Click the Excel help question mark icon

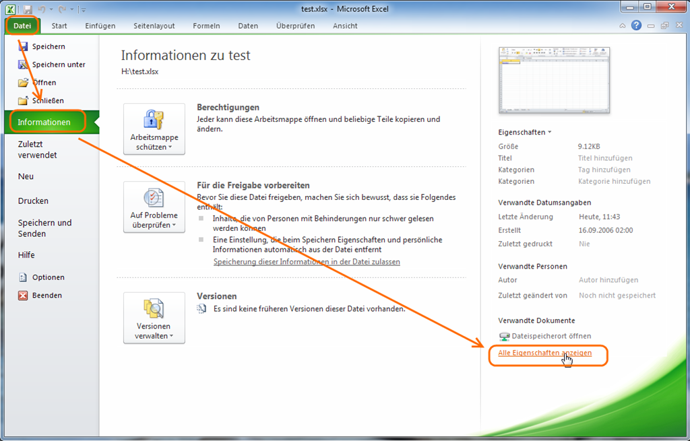636,26
